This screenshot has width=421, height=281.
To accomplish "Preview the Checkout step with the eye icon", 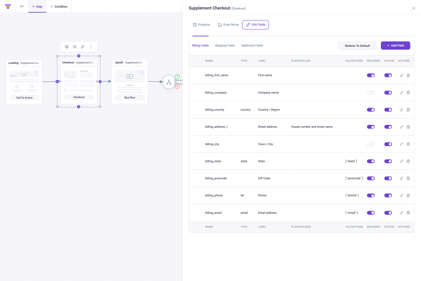I will click(75, 47).
